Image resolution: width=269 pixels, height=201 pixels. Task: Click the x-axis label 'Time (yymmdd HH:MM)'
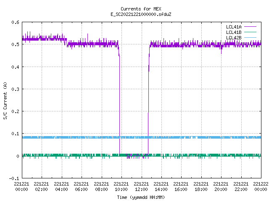point(141,197)
